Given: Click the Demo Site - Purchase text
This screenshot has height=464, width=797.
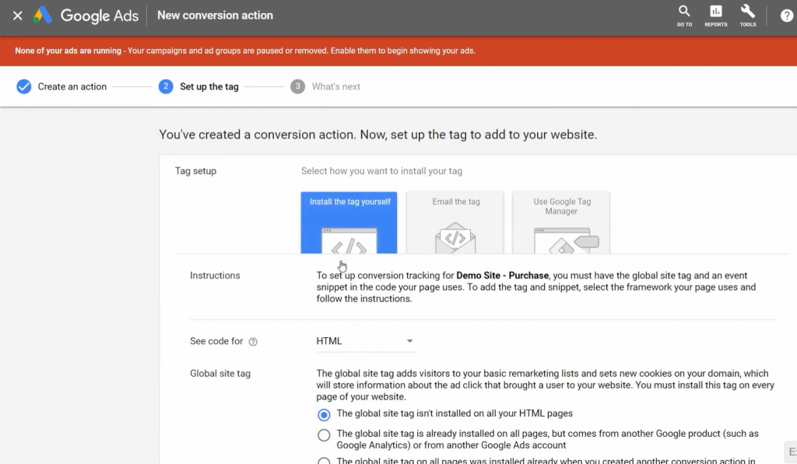Looking at the screenshot, I should tap(502, 276).
